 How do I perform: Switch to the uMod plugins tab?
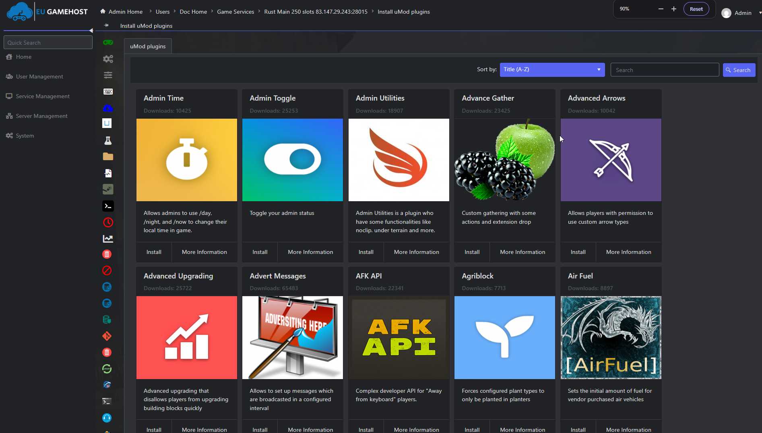pyautogui.click(x=147, y=46)
